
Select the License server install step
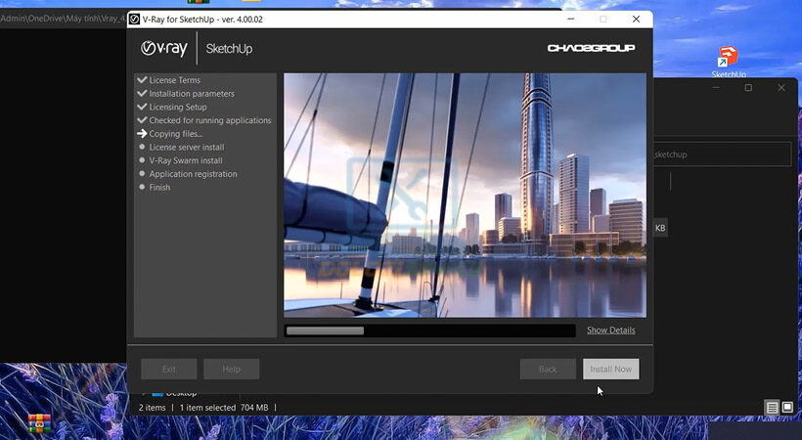pos(186,148)
